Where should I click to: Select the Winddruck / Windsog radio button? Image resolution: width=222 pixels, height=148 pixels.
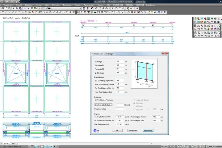coord(96,100)
